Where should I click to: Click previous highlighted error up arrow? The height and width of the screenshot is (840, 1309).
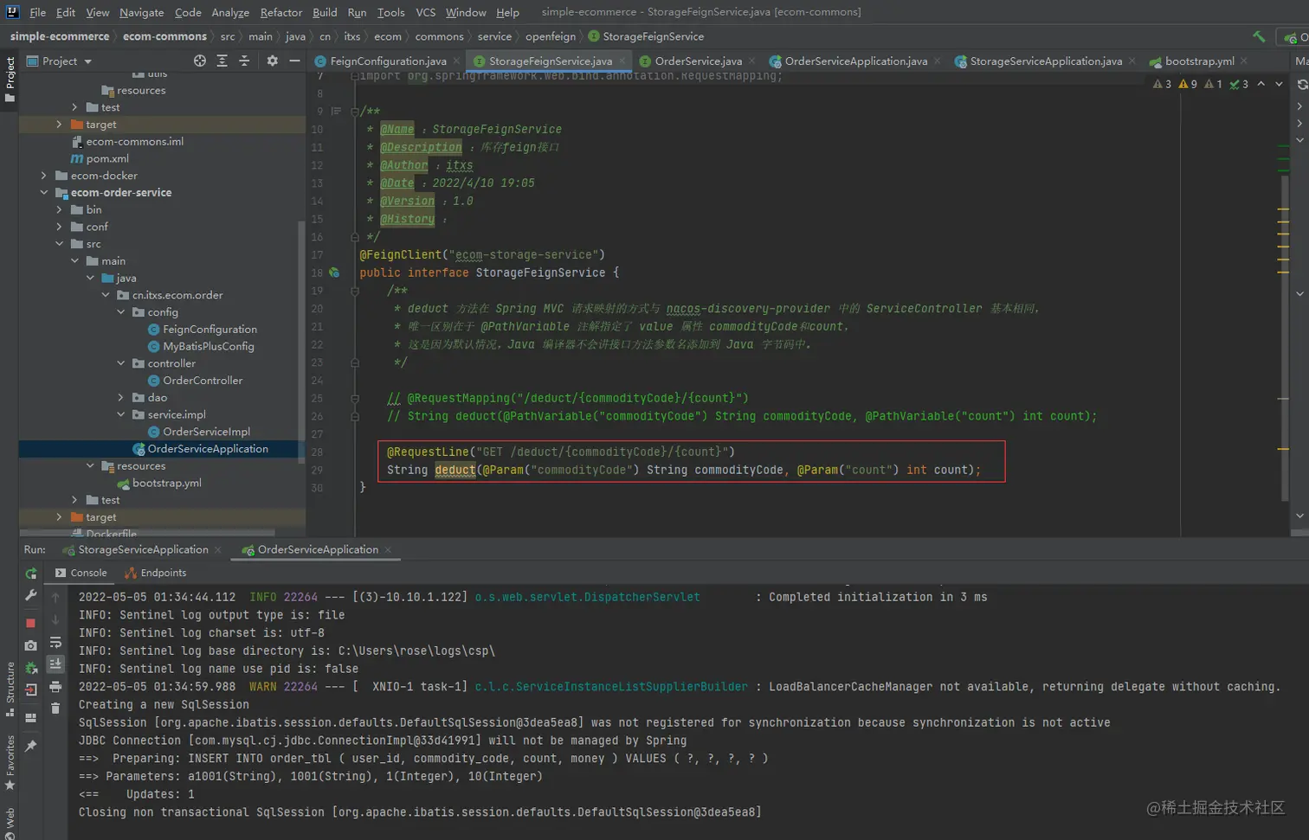point(1261,84)
